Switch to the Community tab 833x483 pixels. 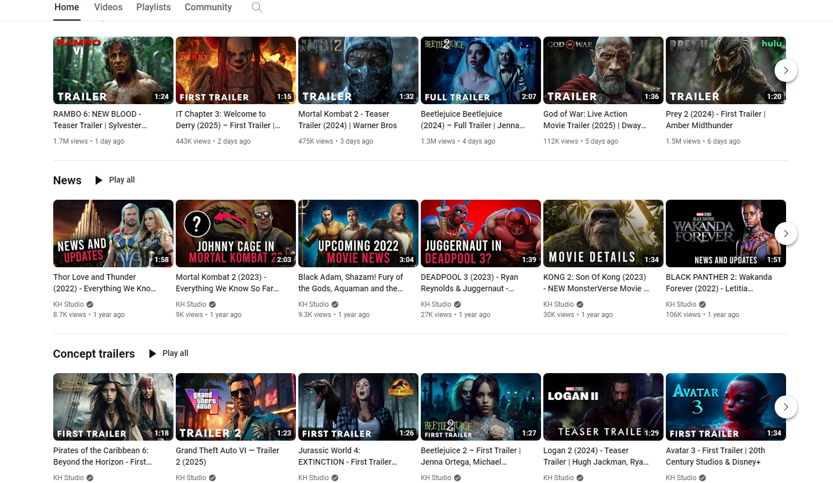(x=208, y=7)
